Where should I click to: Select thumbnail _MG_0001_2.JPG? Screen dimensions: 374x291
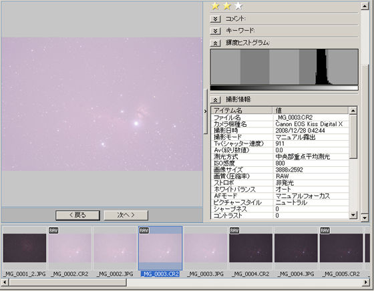coord(25,248)
